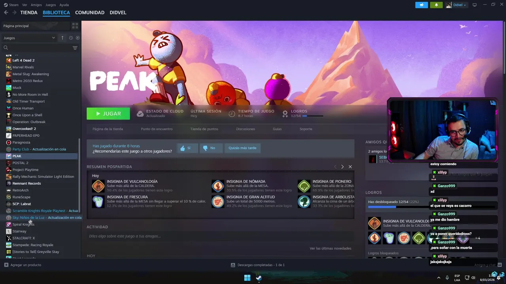Image resolution: width=506 pixels, height=284 pixels.
Task: Click Agregar un producto
Action: [x=23, y=265]
